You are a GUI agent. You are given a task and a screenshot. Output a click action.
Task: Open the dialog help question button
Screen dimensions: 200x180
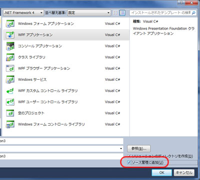(182, 2)
